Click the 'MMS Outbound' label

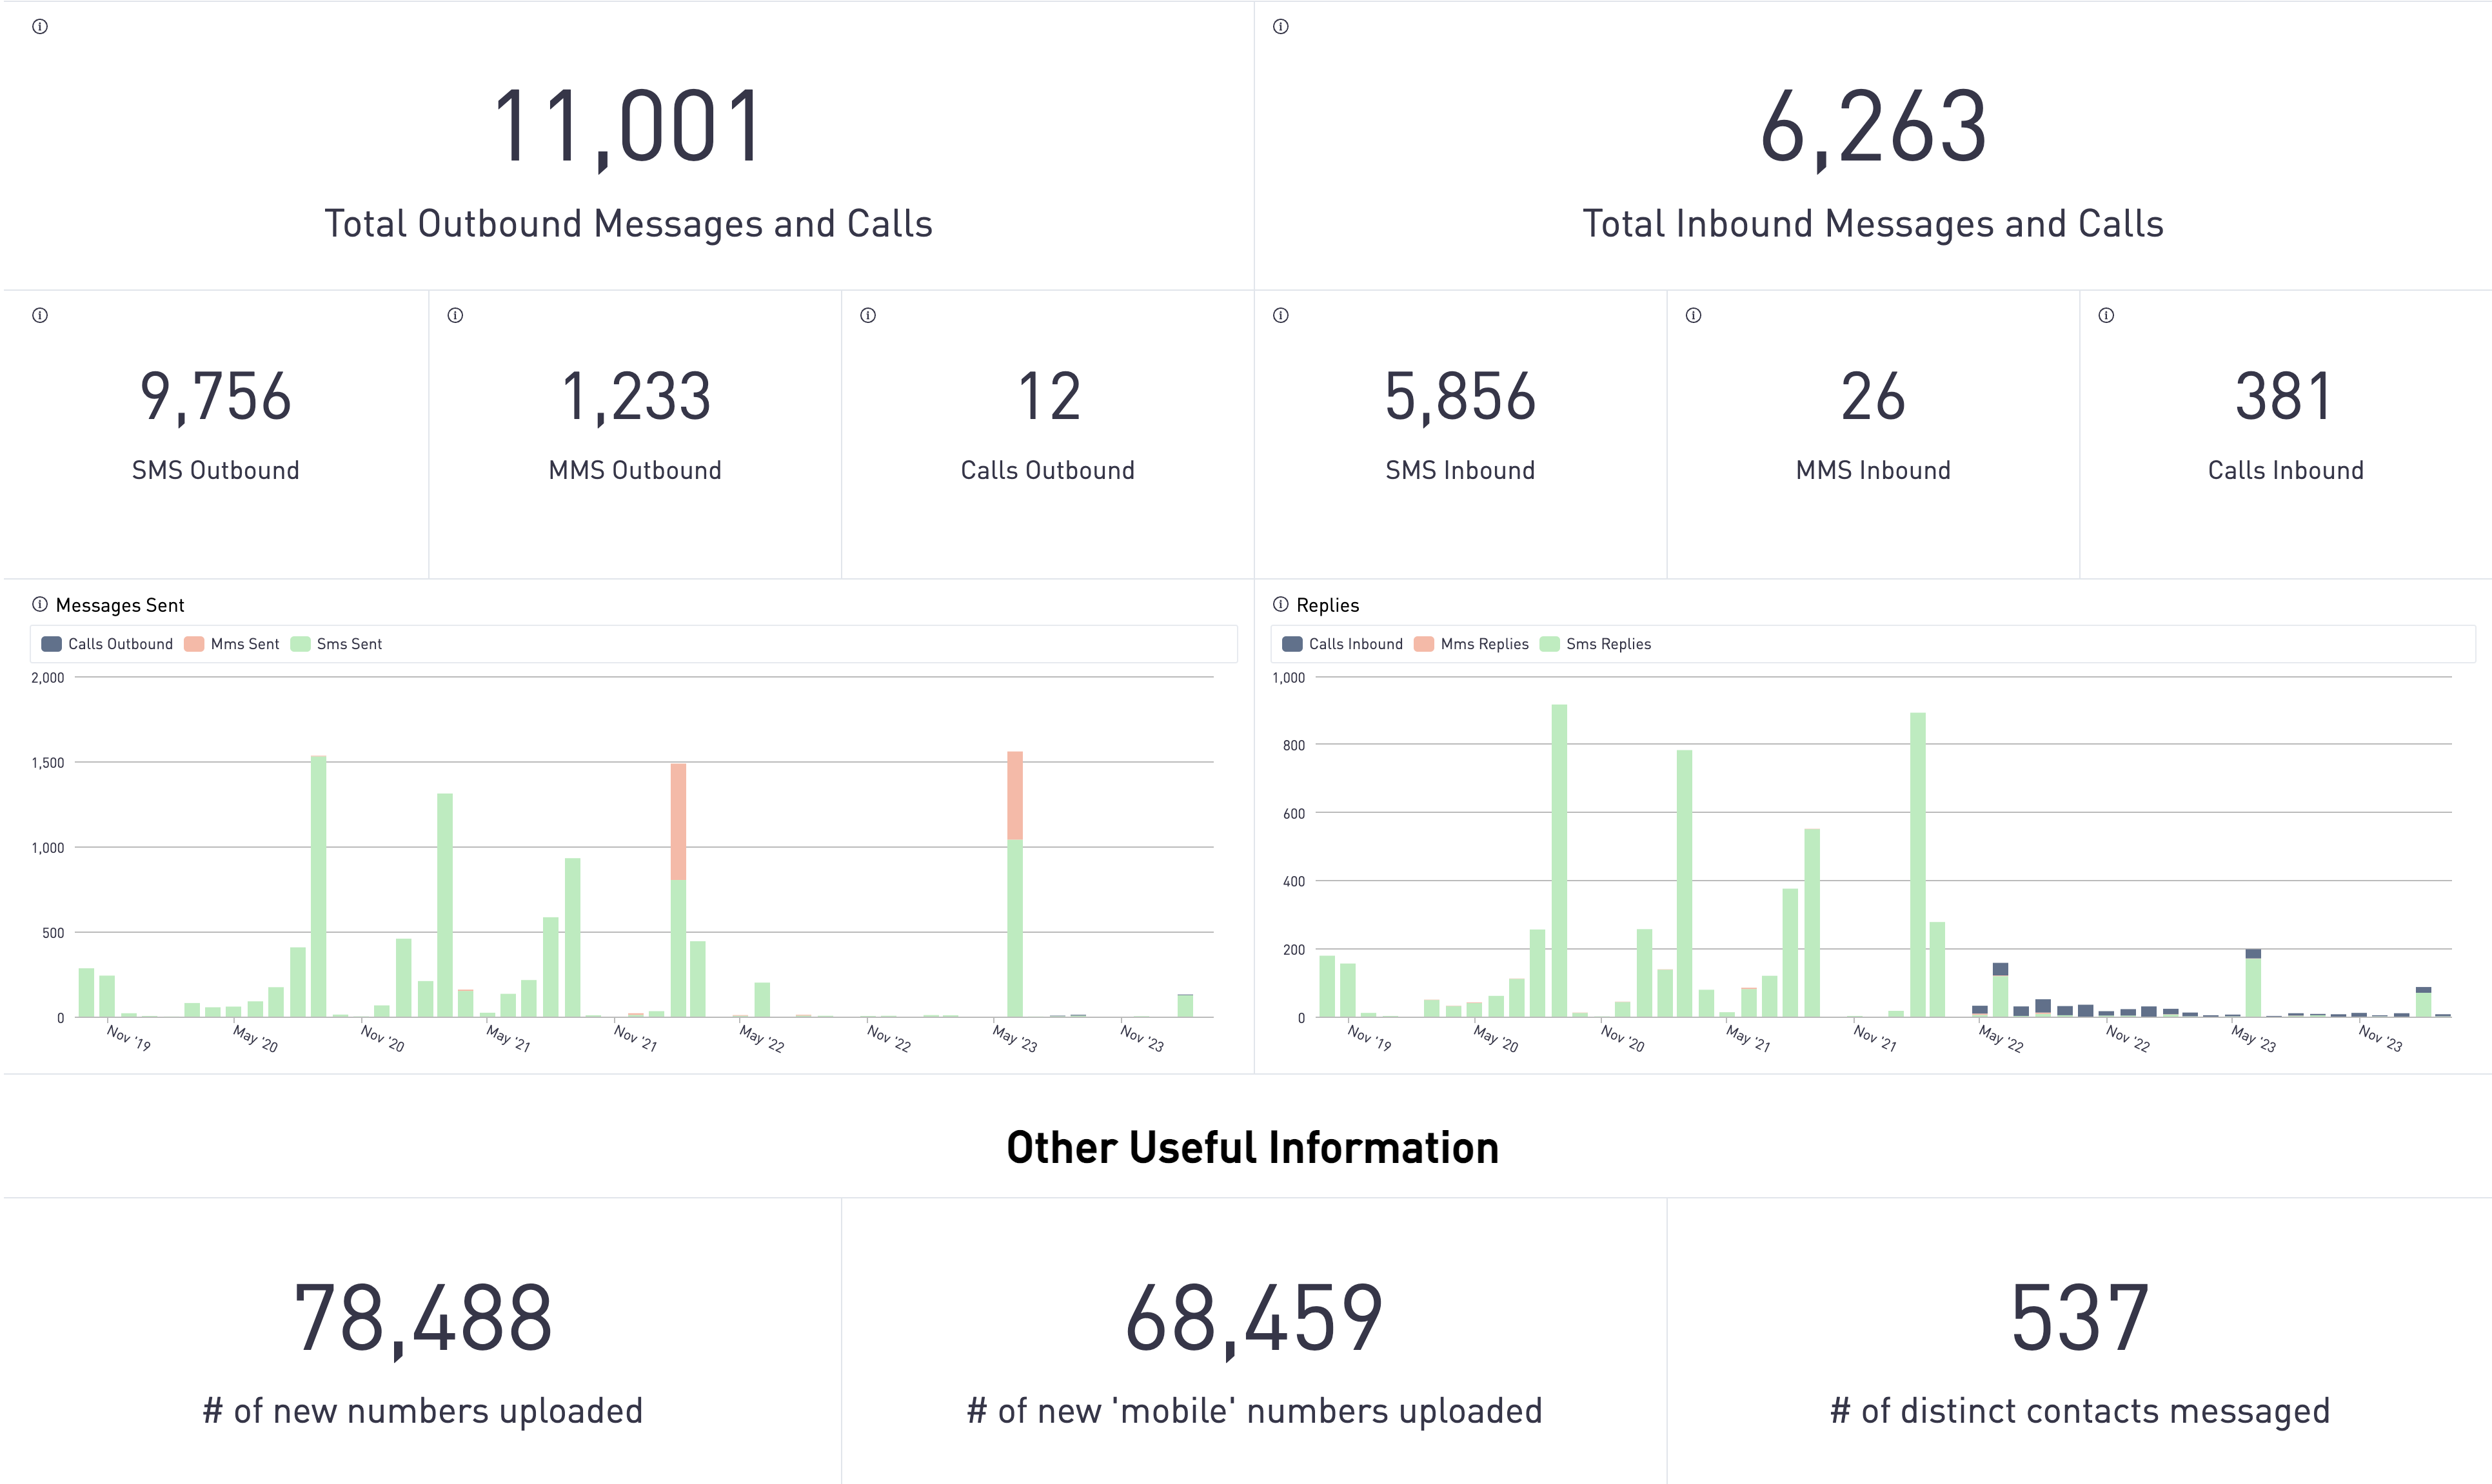635,470
